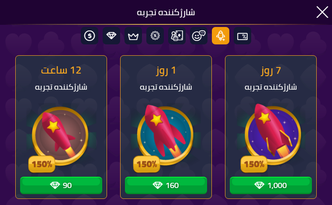Viewport: 332px width, 205px height.
Task: Click the diamond icon in 1,000 button
Action: (259, 185)
